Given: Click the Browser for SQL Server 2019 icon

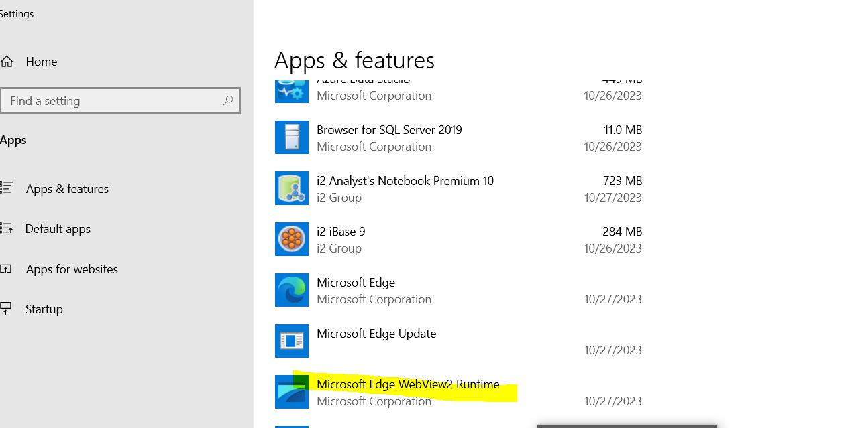Looking at the screenshot, I should [x=291, y=137].
